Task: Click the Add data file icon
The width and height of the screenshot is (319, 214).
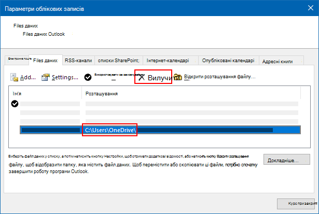Action: tap(14, 77)
